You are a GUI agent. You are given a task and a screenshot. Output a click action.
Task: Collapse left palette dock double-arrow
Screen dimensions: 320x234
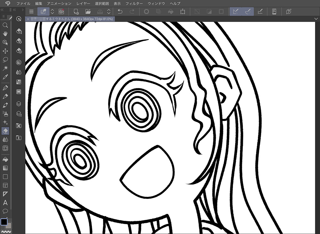pos(2,10)
